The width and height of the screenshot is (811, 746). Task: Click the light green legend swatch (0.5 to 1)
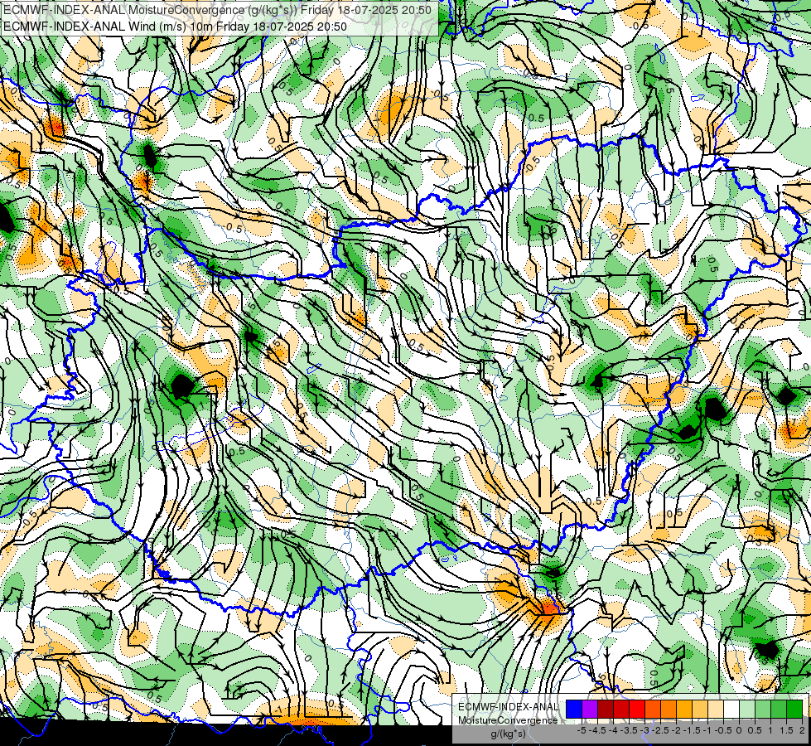point(763,710)
